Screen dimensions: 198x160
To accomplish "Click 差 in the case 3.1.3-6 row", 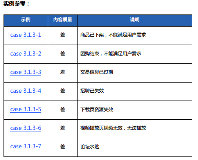I will 63,128.
